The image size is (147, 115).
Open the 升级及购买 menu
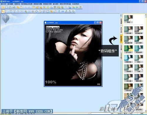[76, 4]
